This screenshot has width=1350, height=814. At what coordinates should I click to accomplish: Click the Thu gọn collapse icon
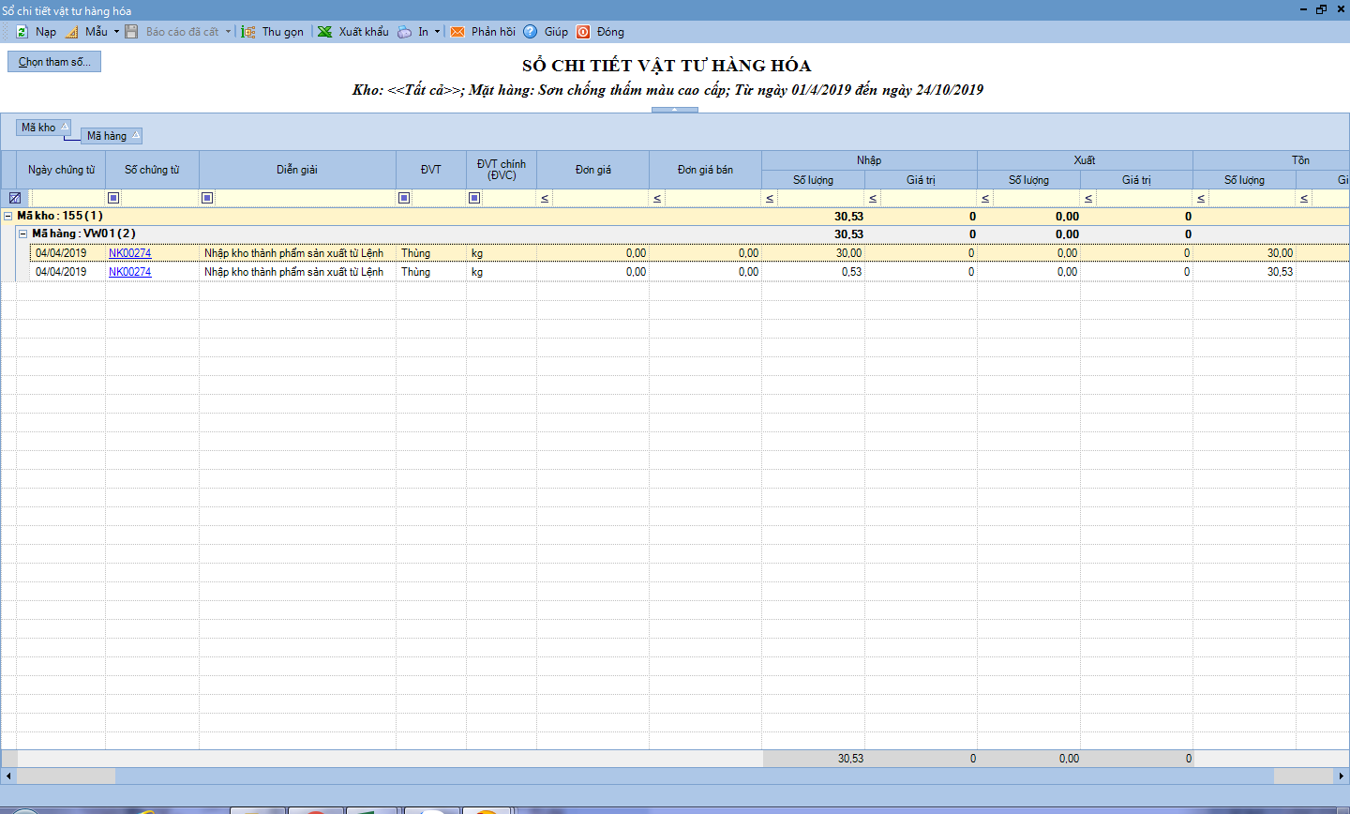point(248,32)
